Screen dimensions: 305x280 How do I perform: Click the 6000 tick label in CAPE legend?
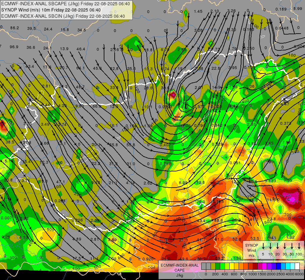point(299,274)
